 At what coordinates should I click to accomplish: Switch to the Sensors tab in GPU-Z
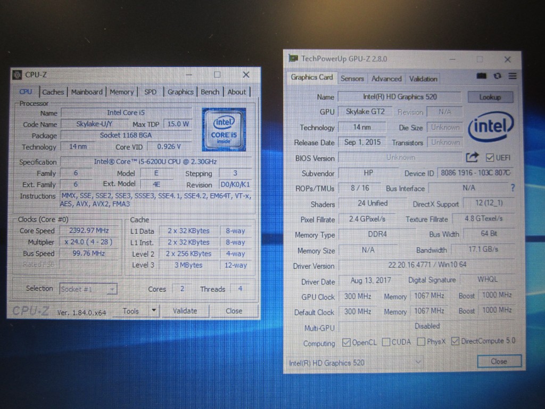click(x=352, y=78)
